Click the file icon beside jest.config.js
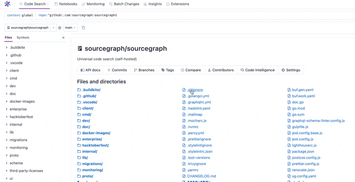The image size is (355, 182). [289, 139]
